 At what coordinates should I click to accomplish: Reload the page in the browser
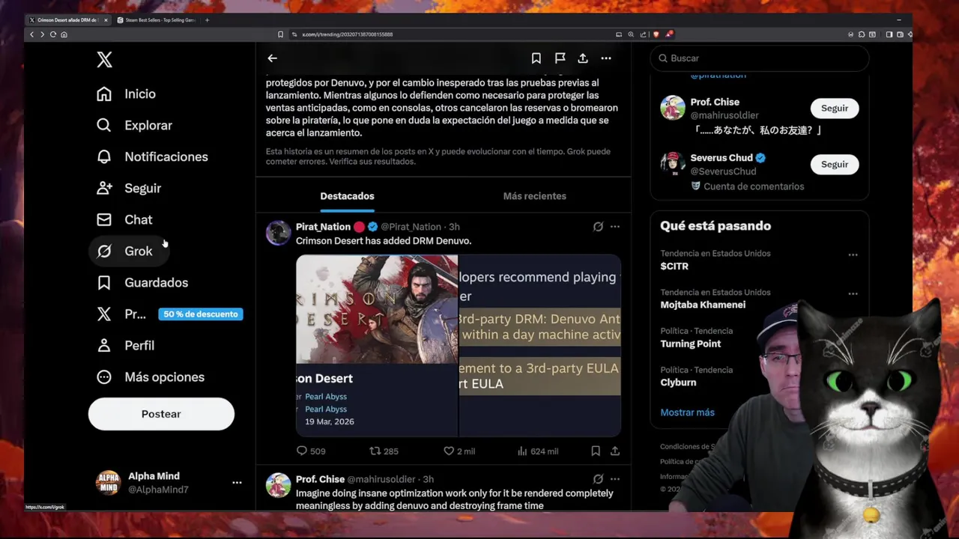53,34
